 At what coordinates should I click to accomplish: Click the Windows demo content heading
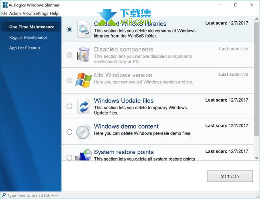(x=126, y=127)
